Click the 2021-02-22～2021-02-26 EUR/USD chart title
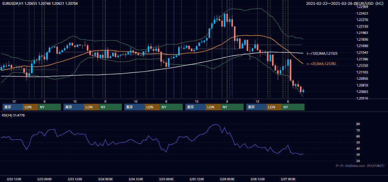 click(x=345, y=4)
